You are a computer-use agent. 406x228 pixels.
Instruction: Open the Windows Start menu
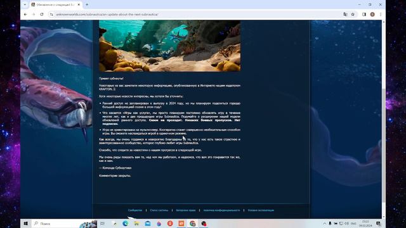click(x=25, y=224)
